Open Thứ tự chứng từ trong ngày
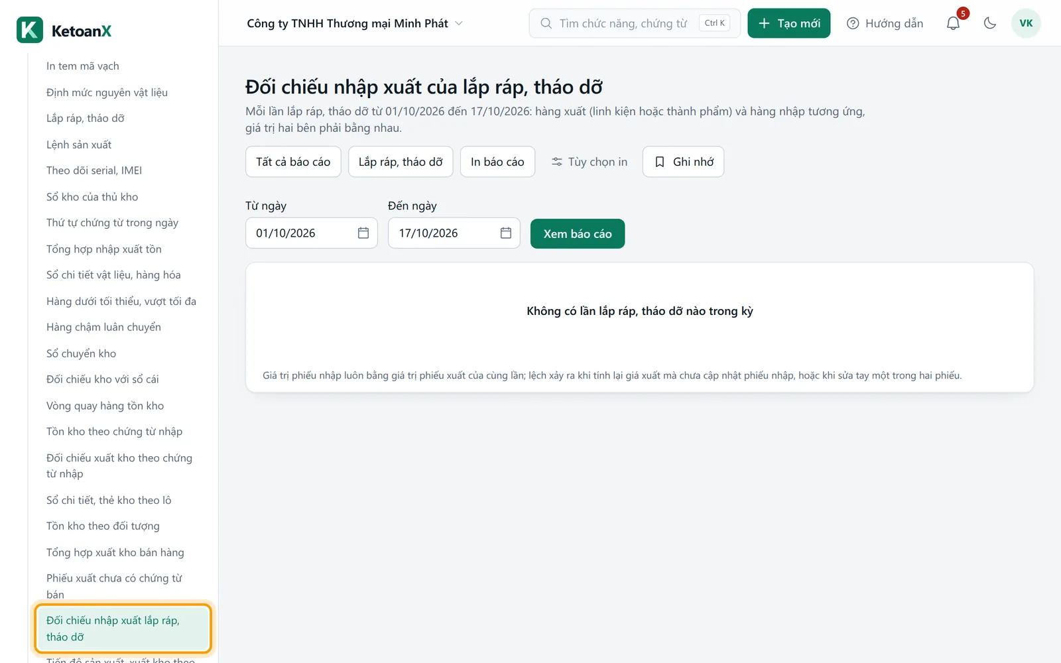1061x663 pixels. tap(112, 223)
